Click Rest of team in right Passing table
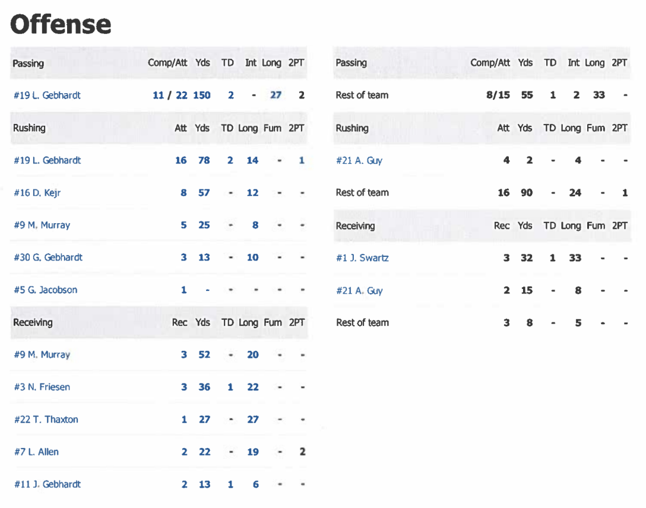 pos(362,95)
